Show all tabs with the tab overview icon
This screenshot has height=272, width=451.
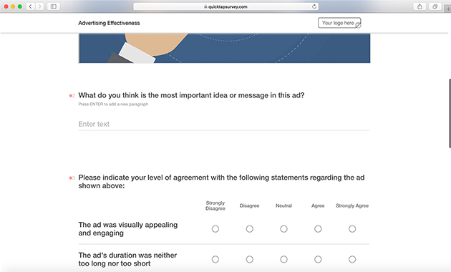435,6
